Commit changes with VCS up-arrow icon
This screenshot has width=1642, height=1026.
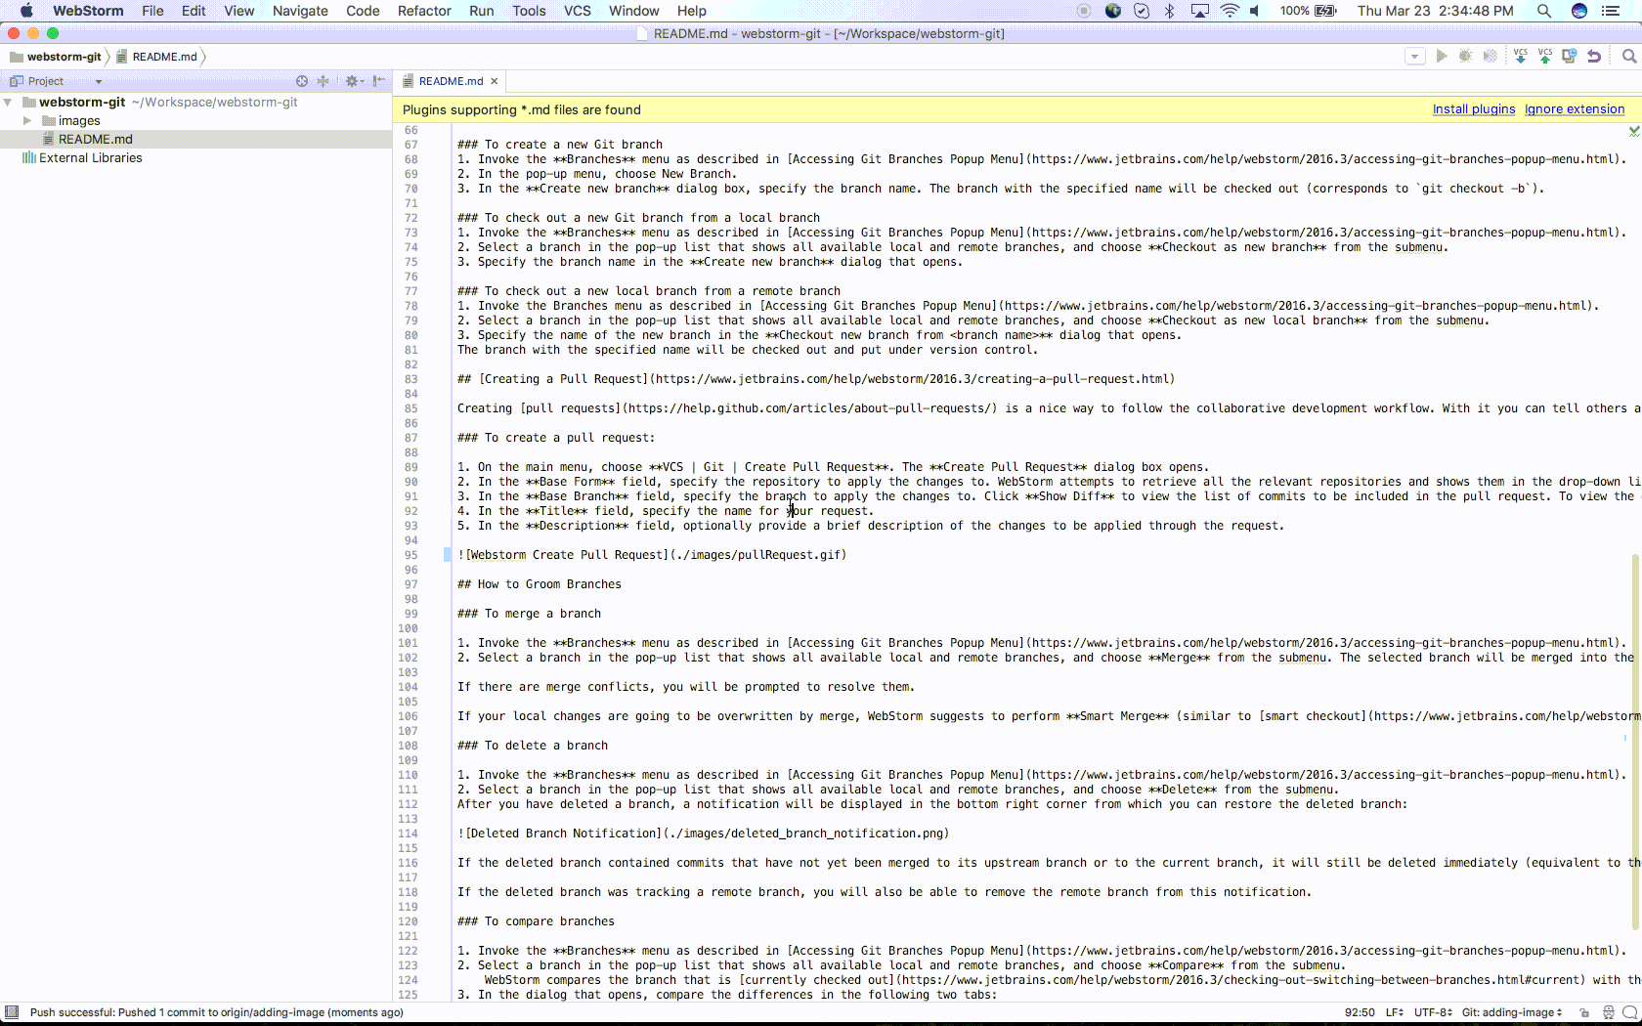(x=1545, y=57)
